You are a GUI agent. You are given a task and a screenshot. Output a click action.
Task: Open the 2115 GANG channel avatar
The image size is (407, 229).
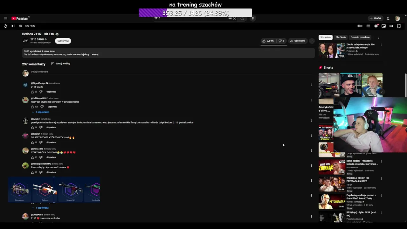[25, 41]
